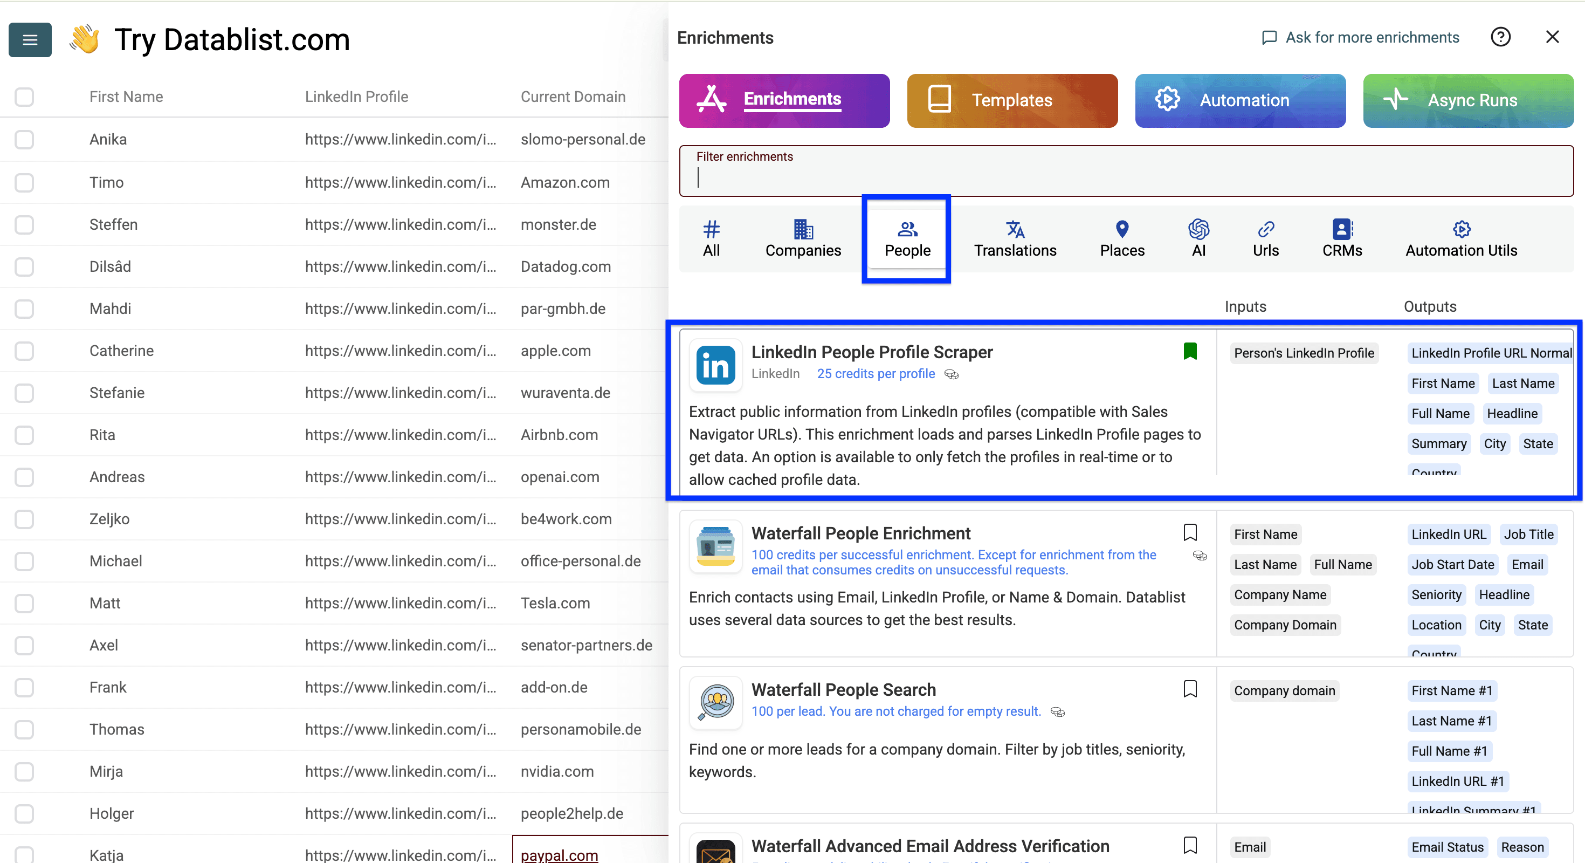Toggle the select-all checkbox in the header
The width and height of the screenshot is (1585, 863).
(x=24, y=97)
